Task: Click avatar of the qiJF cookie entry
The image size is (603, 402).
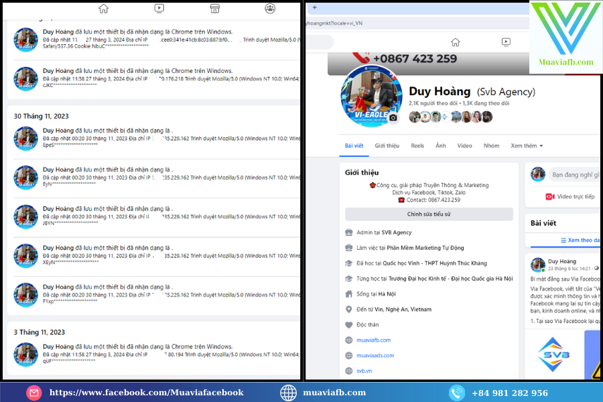Action: (x=25, y=354)
